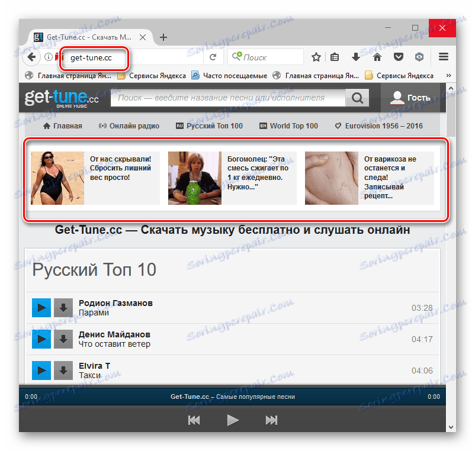Open second Главная страница Ян... bookmark

pyautogui.click(x=316, y=76)
